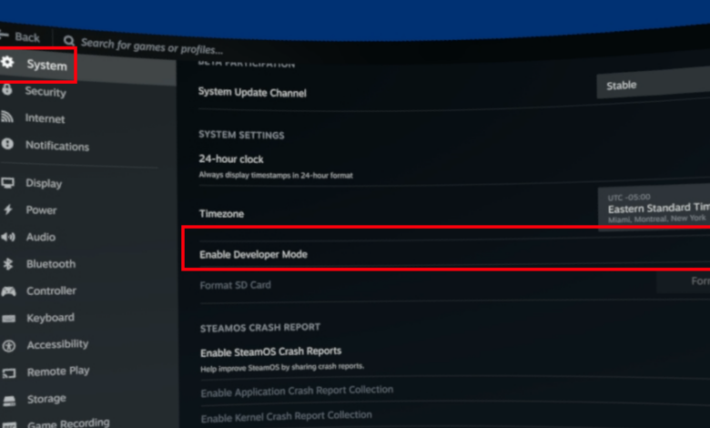The width and height of the screenshot is (710, 428).
Task: Open the System Update Channel Stable dropdown
Action: pos(653,83)
